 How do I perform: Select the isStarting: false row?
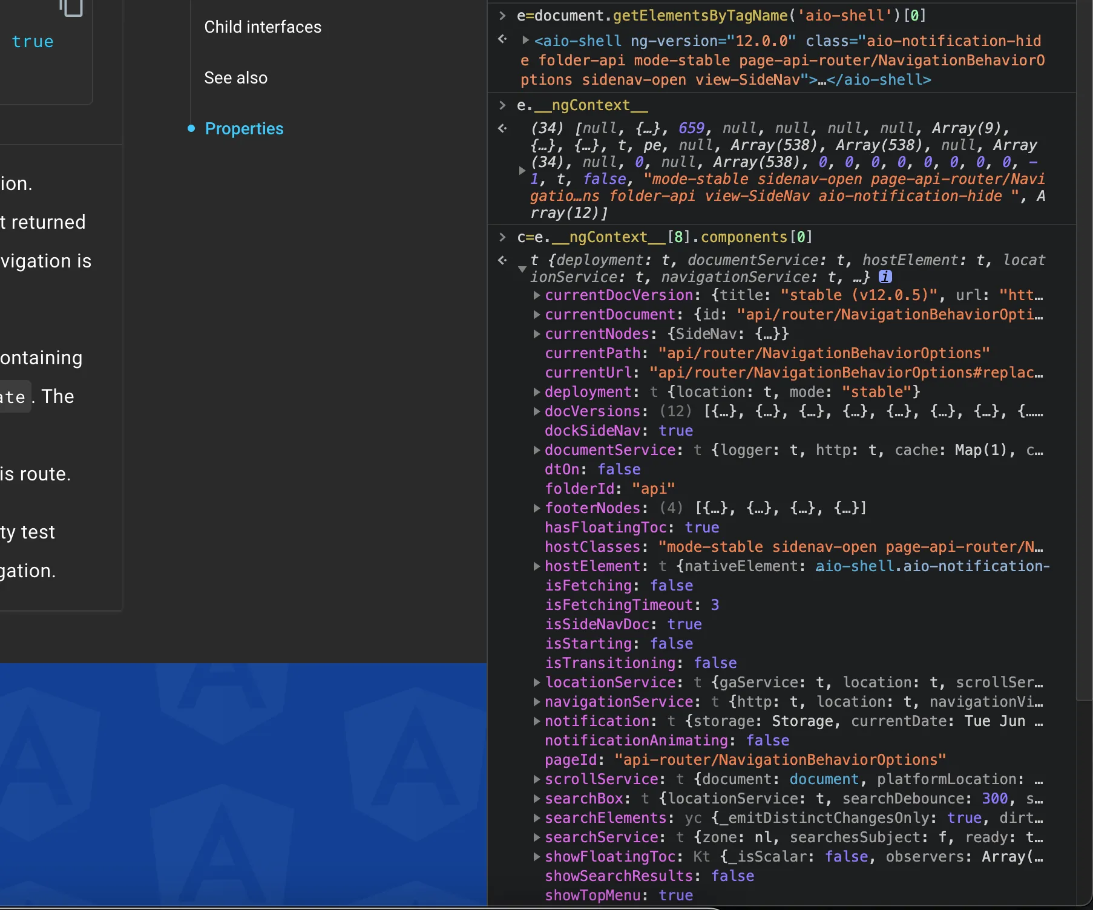point(619,644)
